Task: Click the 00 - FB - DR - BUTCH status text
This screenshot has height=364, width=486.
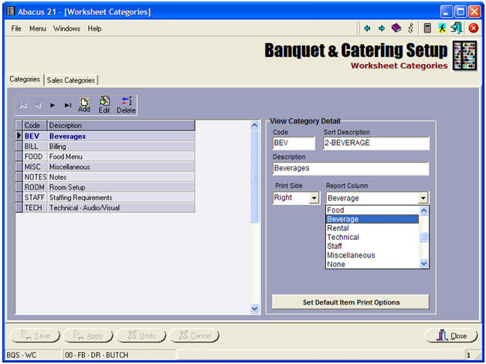Action: click(x=97, y=355)
